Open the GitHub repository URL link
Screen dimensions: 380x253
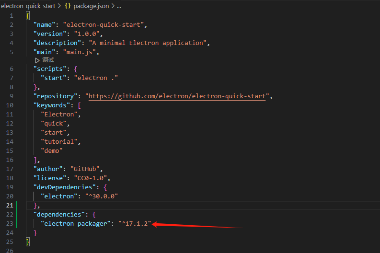[177, 96]
